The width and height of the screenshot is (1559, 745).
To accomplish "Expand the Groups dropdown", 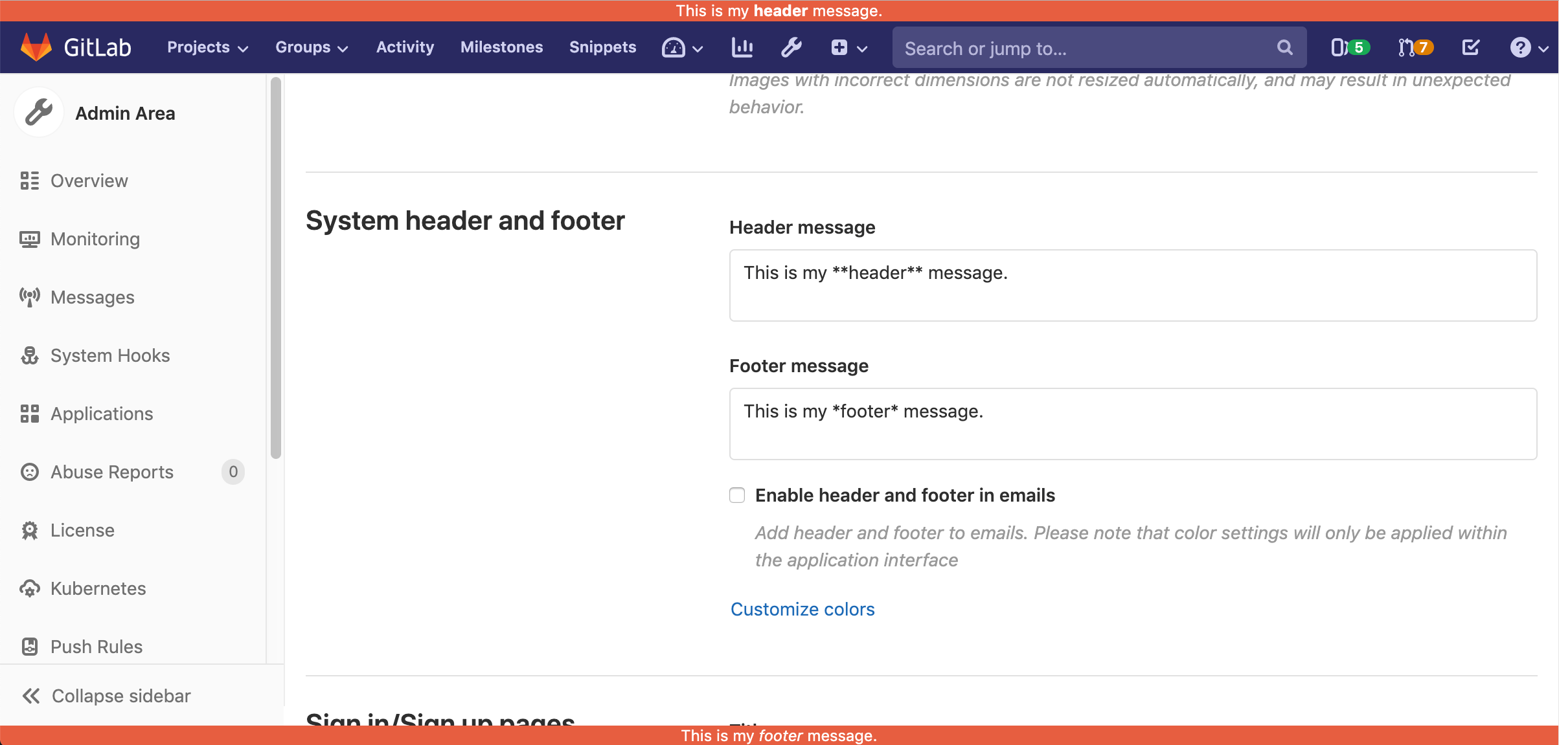I will coord(312,47).
